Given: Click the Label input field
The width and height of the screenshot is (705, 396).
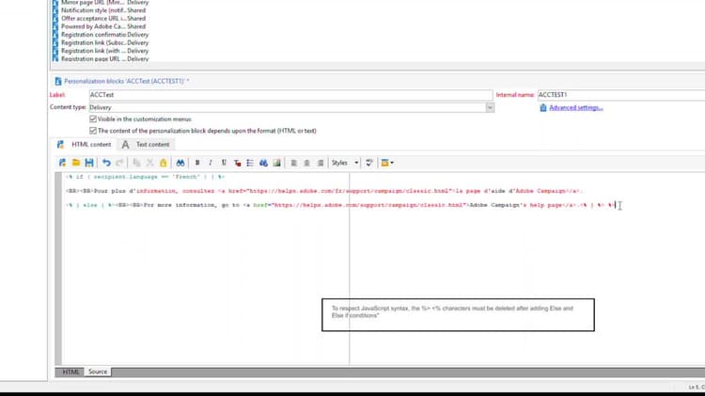Looking at the screenshot, I should [290, 95].
